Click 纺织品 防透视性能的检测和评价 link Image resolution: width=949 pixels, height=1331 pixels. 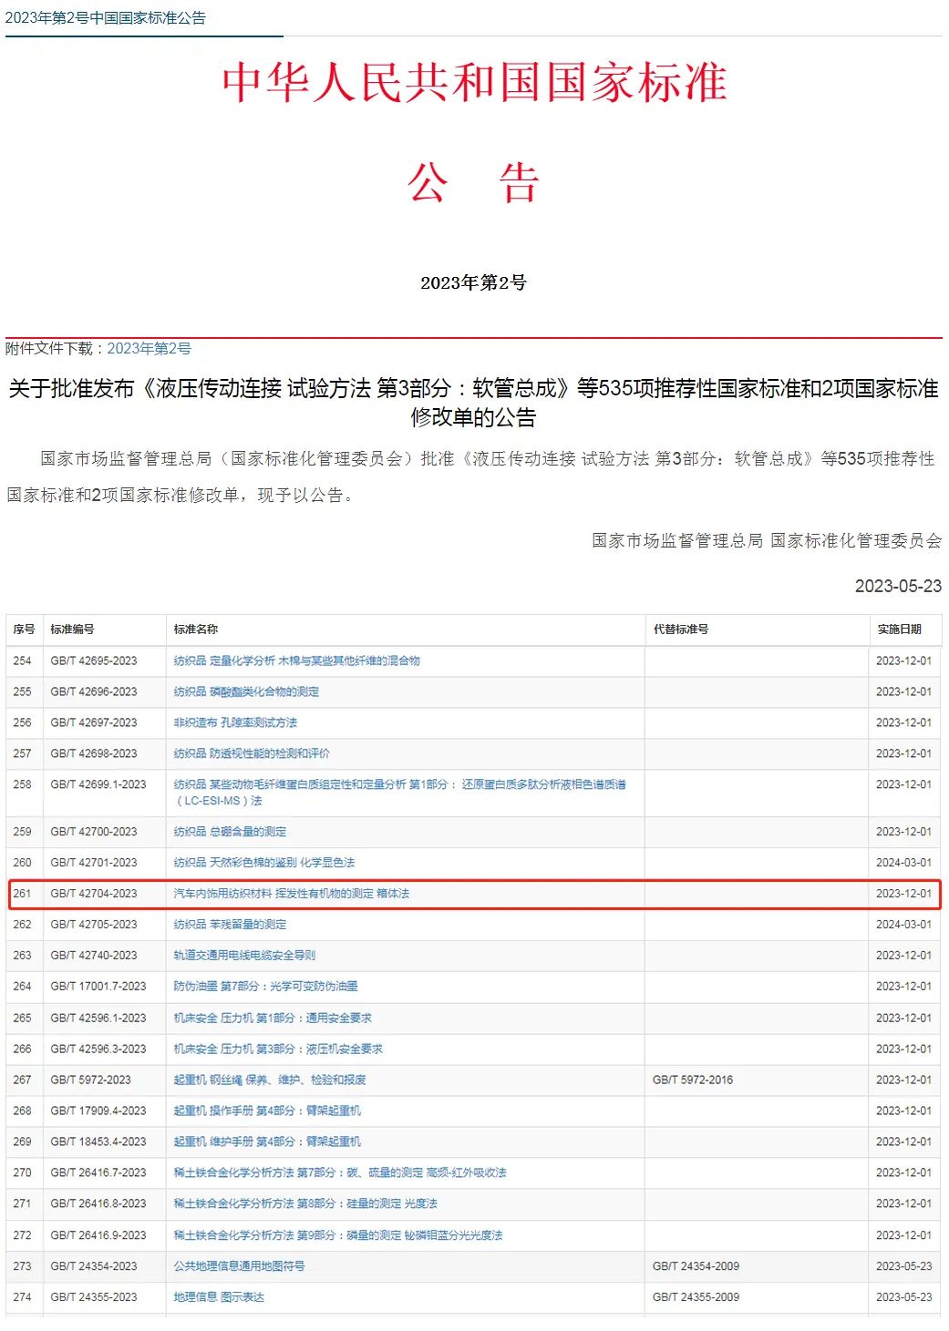[x=252, y=753]
